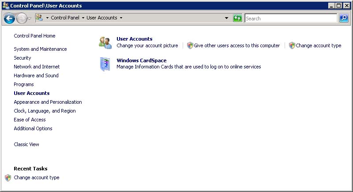Open Clock, Language, and Region

click(45, 111)
